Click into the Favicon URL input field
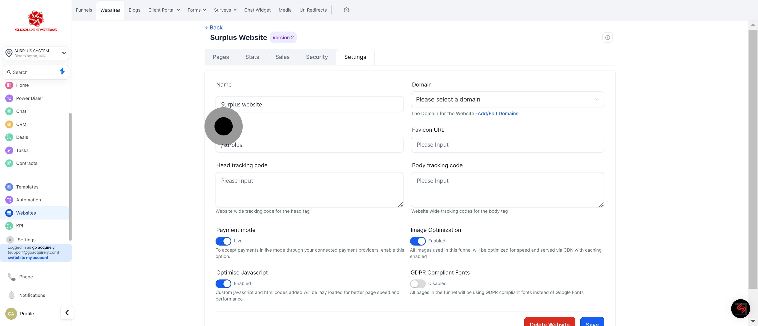This screenshot has height=326, width=758. (x=507, y=145)
